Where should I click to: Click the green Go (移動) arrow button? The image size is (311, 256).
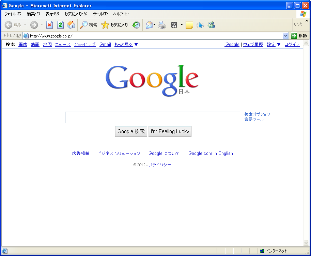pos(294,36)
